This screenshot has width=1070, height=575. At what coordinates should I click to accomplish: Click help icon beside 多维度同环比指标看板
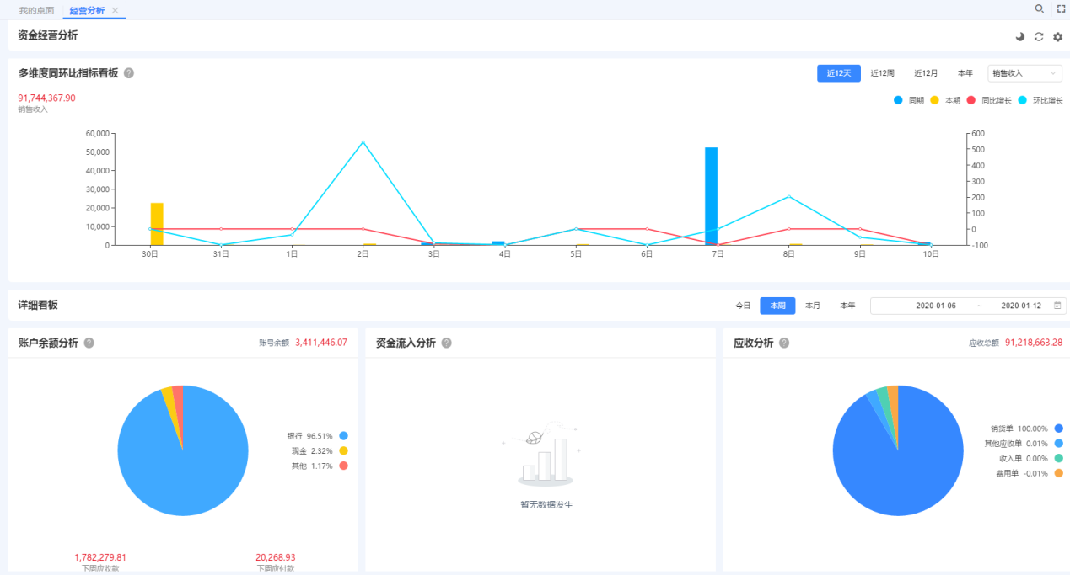click(129, 73)
